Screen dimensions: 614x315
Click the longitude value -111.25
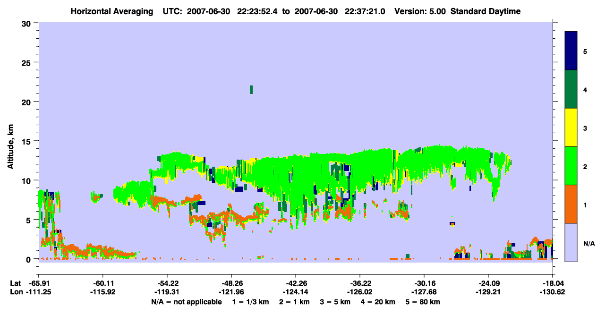pos(38,292)
